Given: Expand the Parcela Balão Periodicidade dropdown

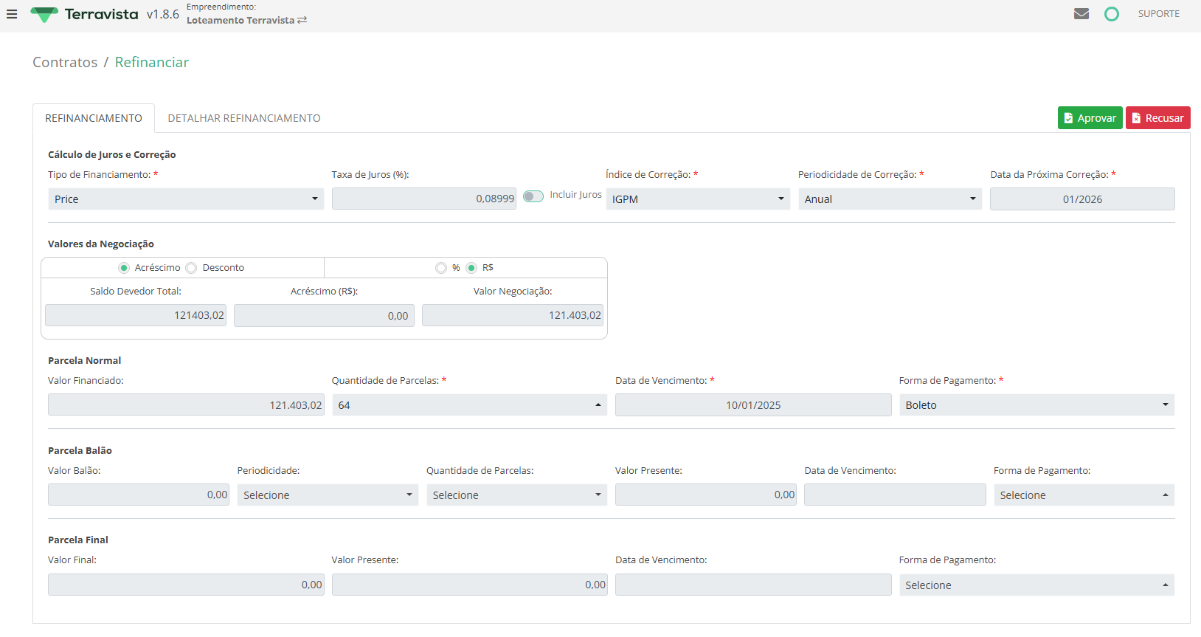Looking at the screenshot, I should tap(328, 495).
